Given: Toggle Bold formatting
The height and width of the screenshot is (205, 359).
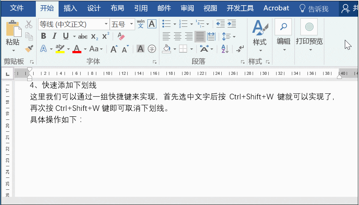Looking at the screenshot, I should click(x=44, y=36).
